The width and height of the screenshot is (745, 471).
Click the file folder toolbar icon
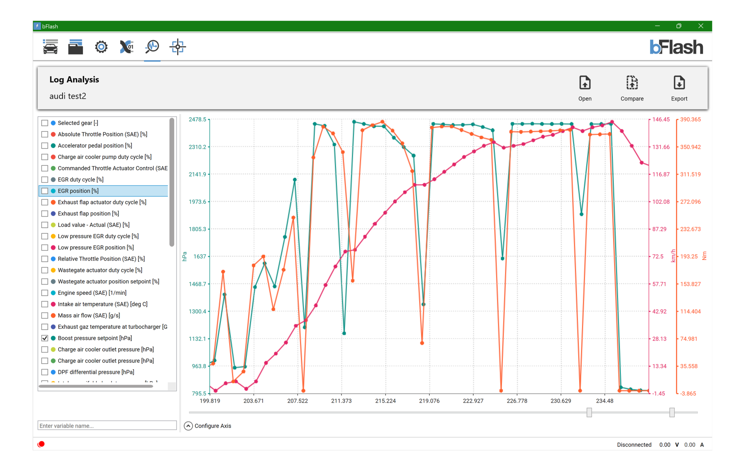point(75,47)
